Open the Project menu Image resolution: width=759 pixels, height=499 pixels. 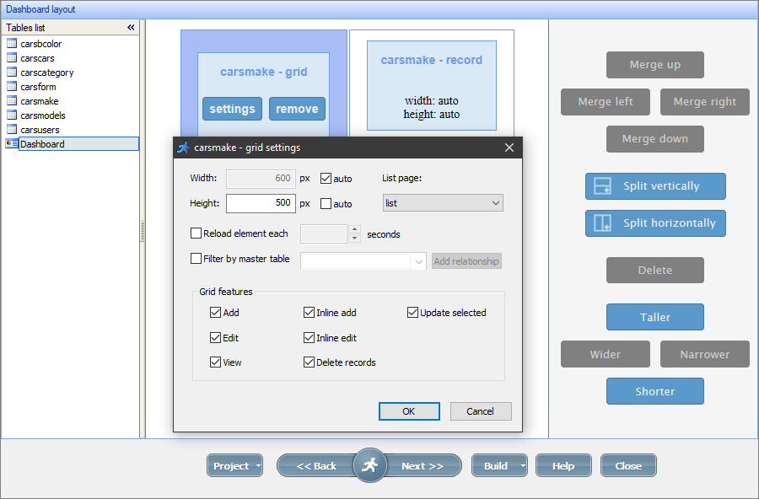[x=234, y=464]
